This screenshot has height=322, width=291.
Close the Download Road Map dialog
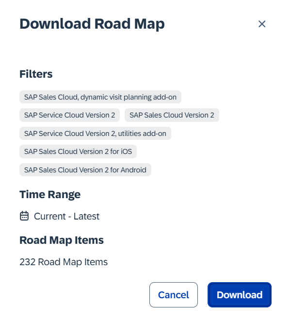point(262,24)
